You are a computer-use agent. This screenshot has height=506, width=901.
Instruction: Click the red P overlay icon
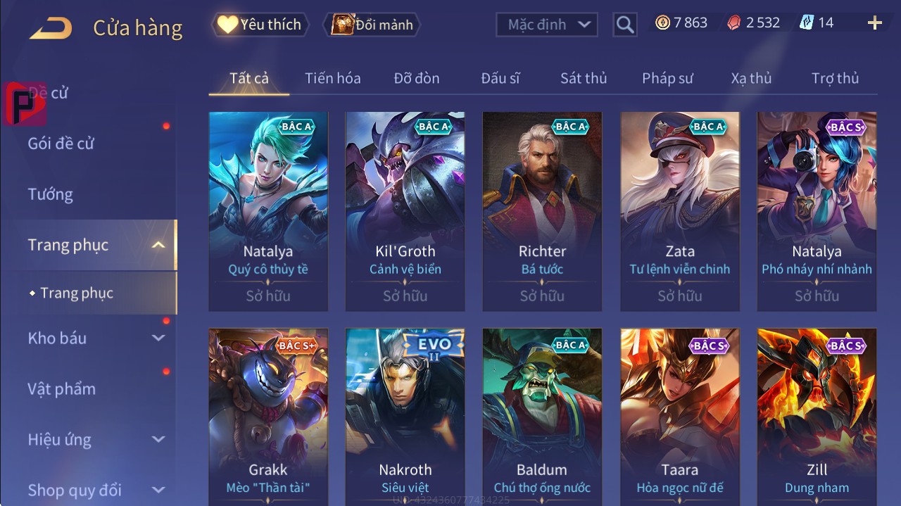pos(25,104)
